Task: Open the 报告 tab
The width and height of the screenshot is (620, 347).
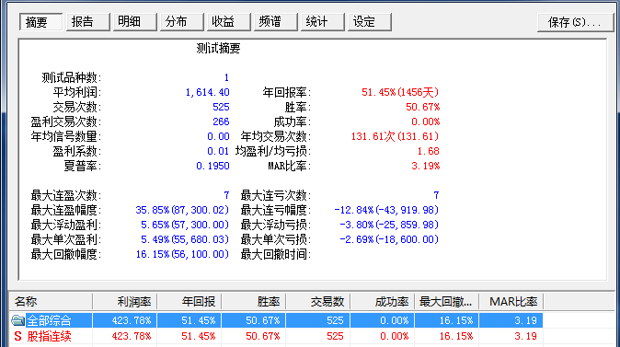Action: point(87,22)
